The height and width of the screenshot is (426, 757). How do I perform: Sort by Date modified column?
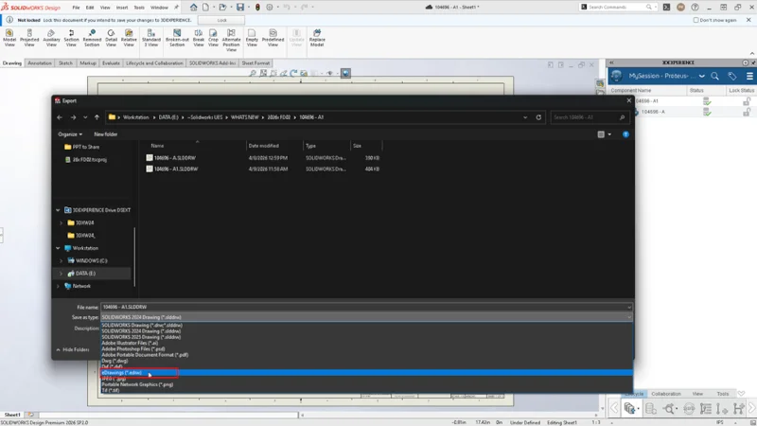point(264,146)
